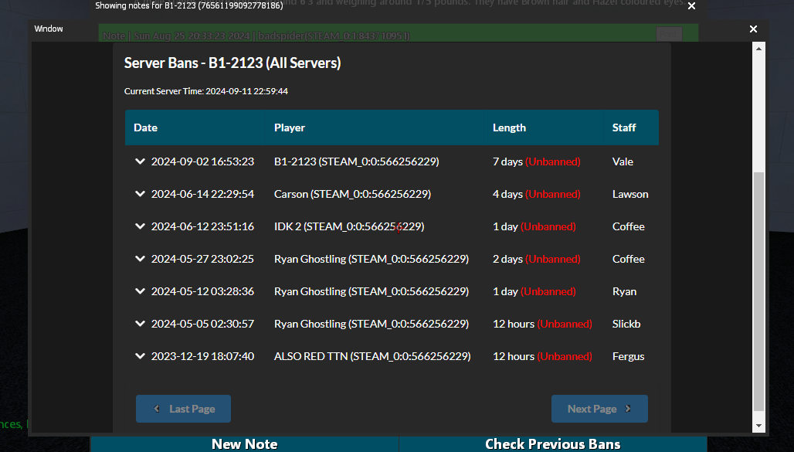794x452 pixels.
Task: Click staff name Vale
Action: 623,161
